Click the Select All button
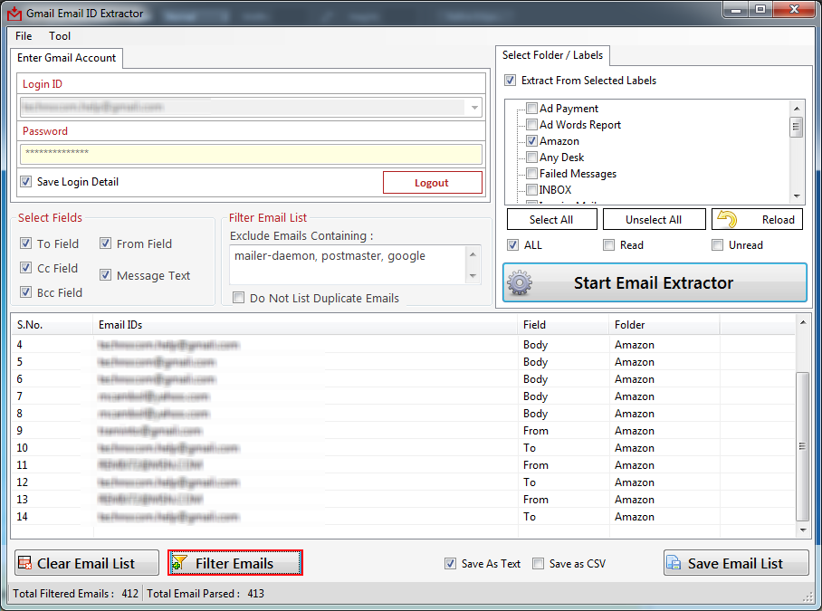This screenshot has height=611, width=822. pos(551,219)
